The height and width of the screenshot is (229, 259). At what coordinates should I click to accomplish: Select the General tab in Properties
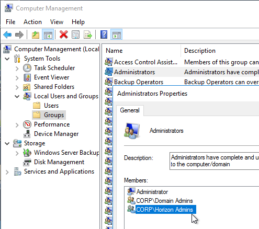(x=130, y=110)
